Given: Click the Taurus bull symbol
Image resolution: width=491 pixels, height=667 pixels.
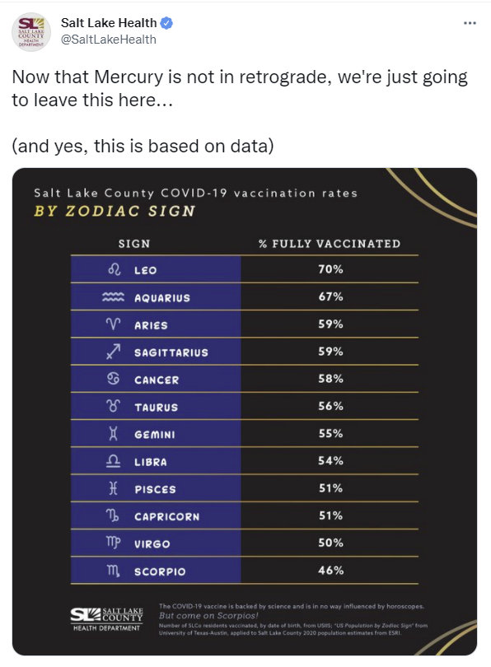Looking at the screenshot, I should [113, 406].
